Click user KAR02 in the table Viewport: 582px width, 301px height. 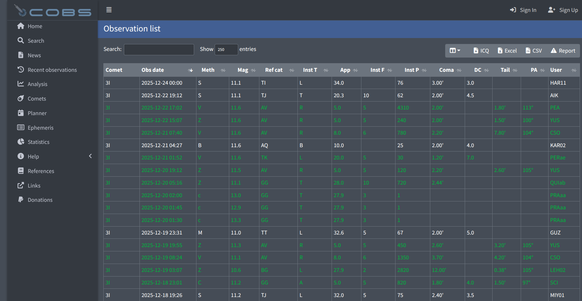click(558, 145)
